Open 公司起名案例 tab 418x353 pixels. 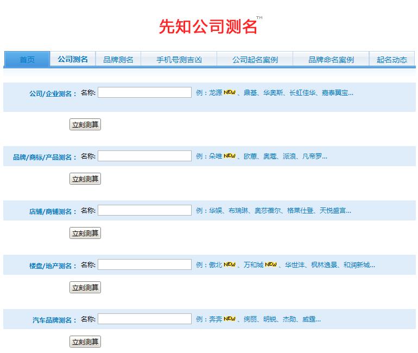pyautogui.click(x=255, y=59)
